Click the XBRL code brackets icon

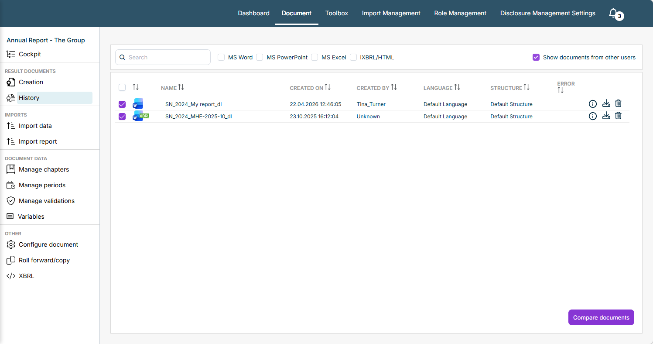11,276
